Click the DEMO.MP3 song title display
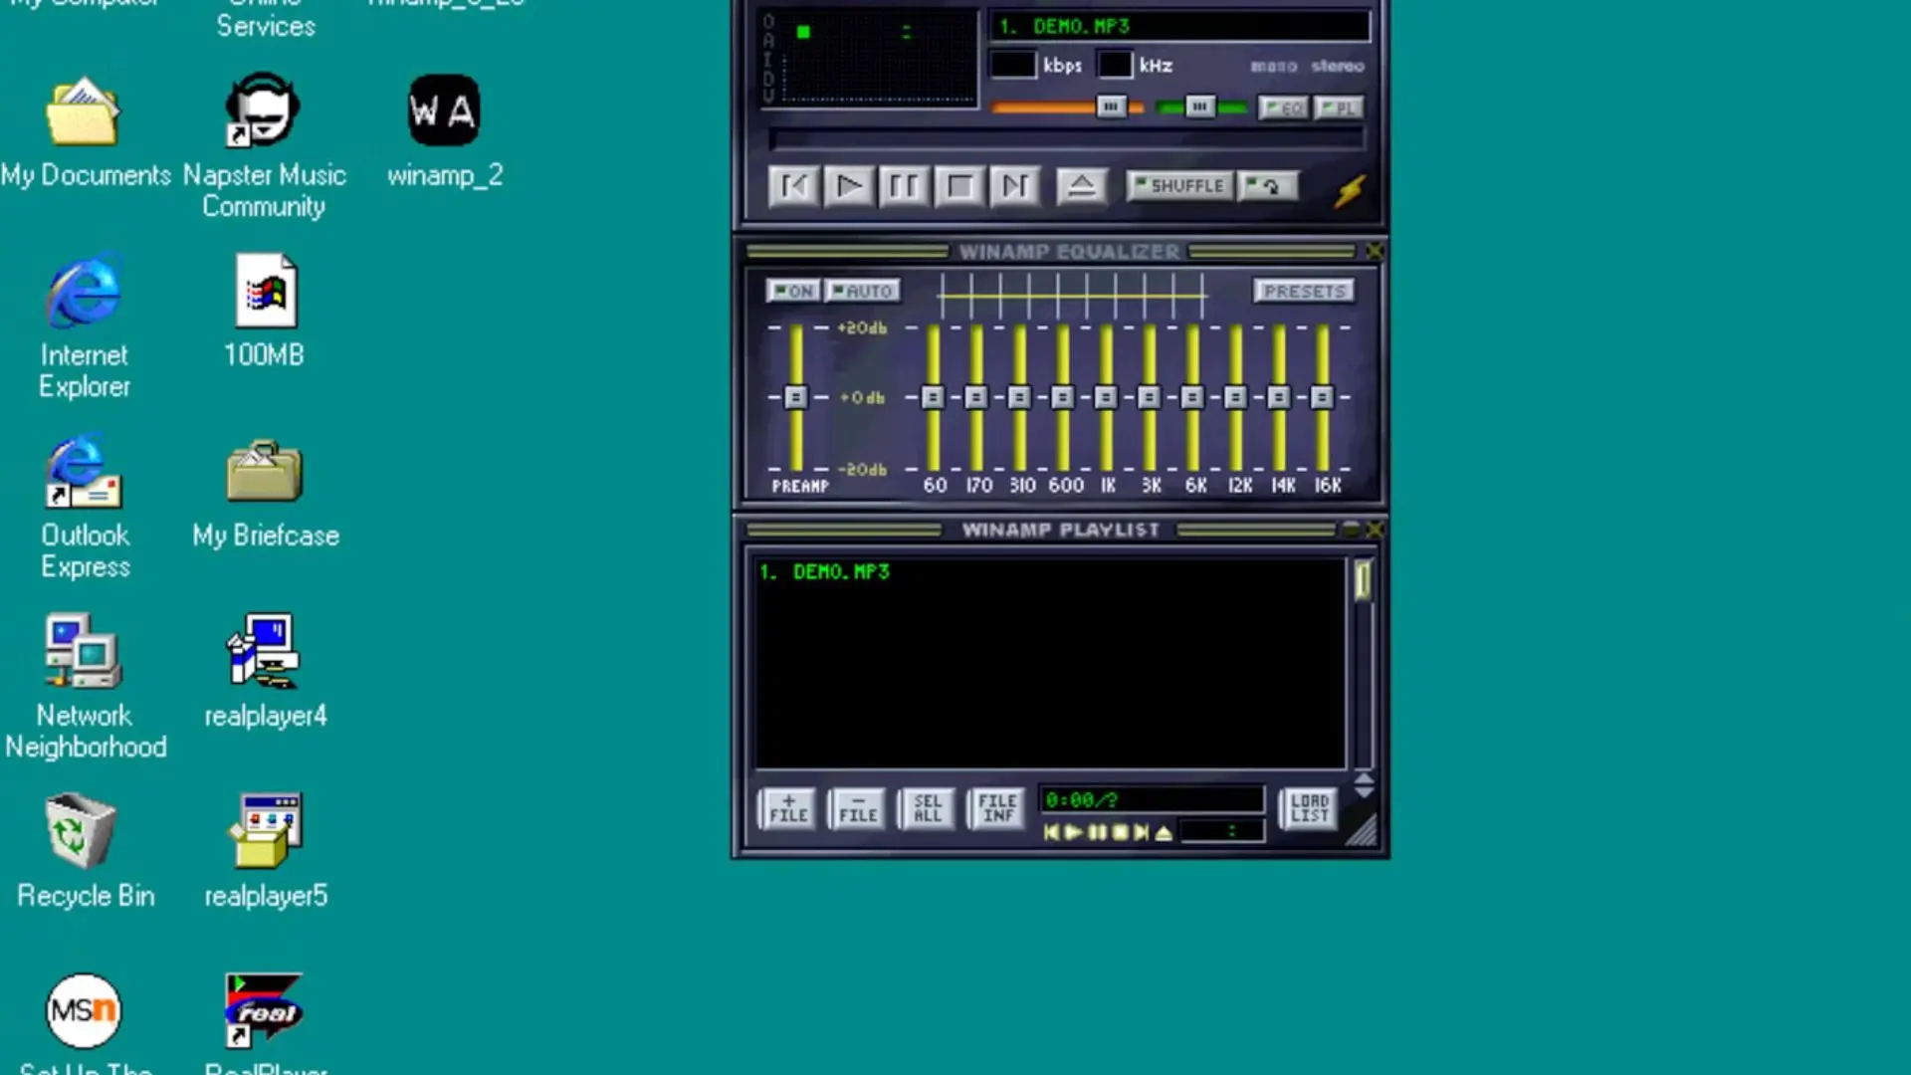1911x1075 pixels. (1179, 27)
